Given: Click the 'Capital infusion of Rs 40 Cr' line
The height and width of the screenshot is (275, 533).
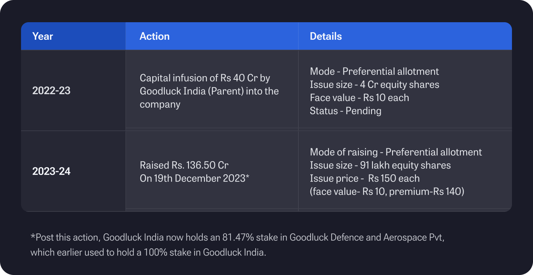Looking at the screenshot, I should pyautogui.click(x=205, y=78).
